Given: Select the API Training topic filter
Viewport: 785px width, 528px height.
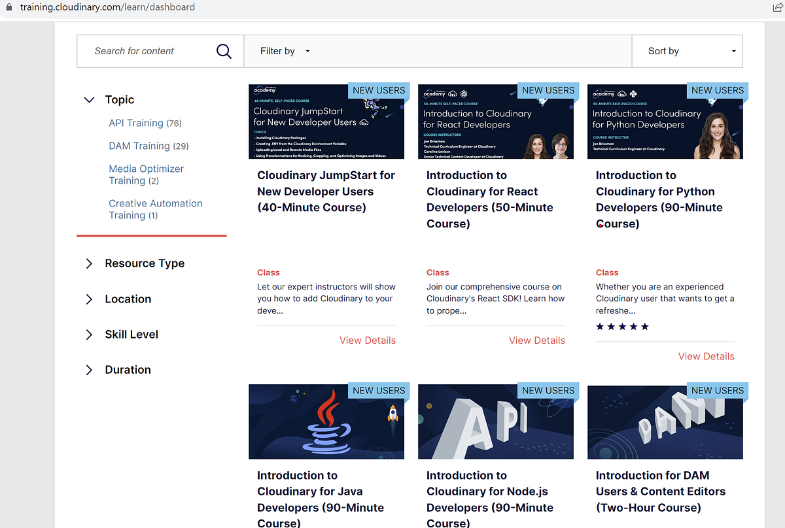Looking at the screenshot, I should click(136, 123).
